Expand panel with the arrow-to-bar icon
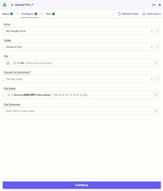This screenshot has height=191, width=163. (154, 5)
